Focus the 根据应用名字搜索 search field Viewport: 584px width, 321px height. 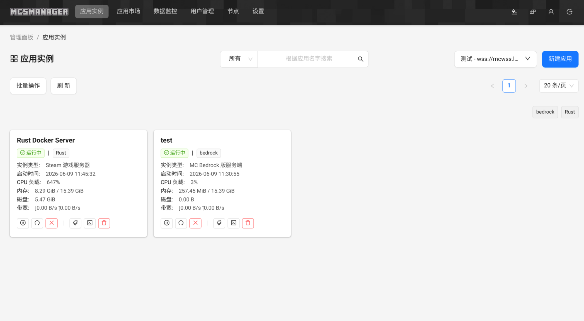[309, 59]
